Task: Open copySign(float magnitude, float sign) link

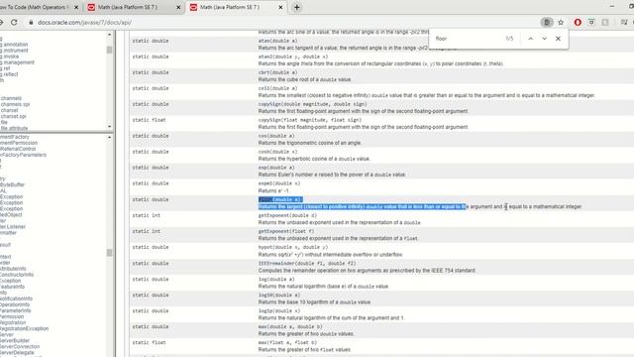Action: coord(310,120)
